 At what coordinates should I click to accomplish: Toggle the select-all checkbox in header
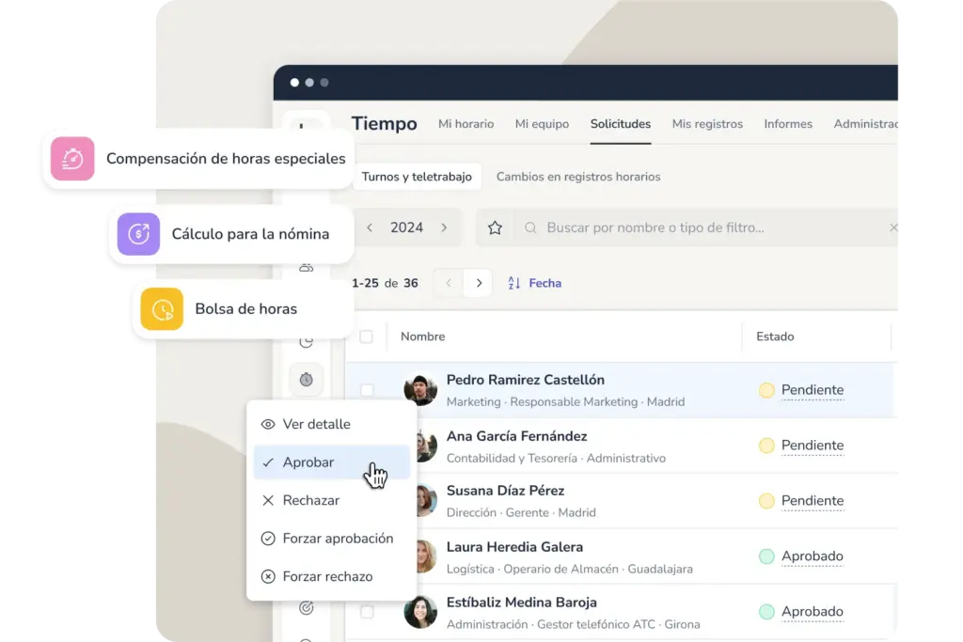[x=366, y=337]
